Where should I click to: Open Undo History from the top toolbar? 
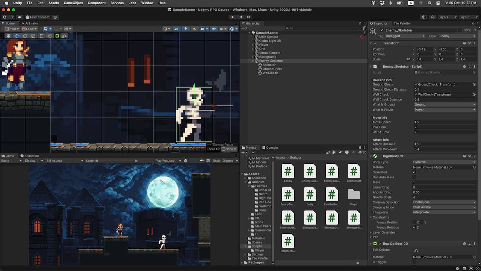pos(424,17)
